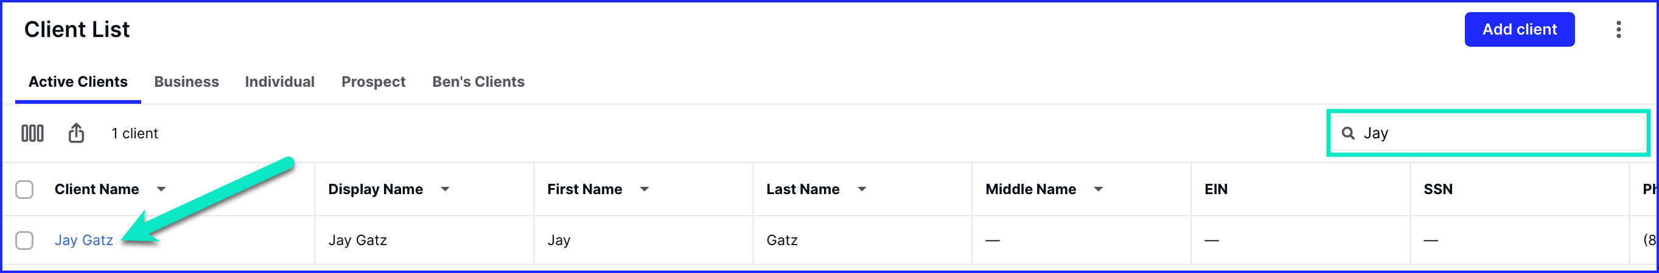Go to Ben's Clients tab
This screenshot has height=273, width=1659.
[478, 81]
